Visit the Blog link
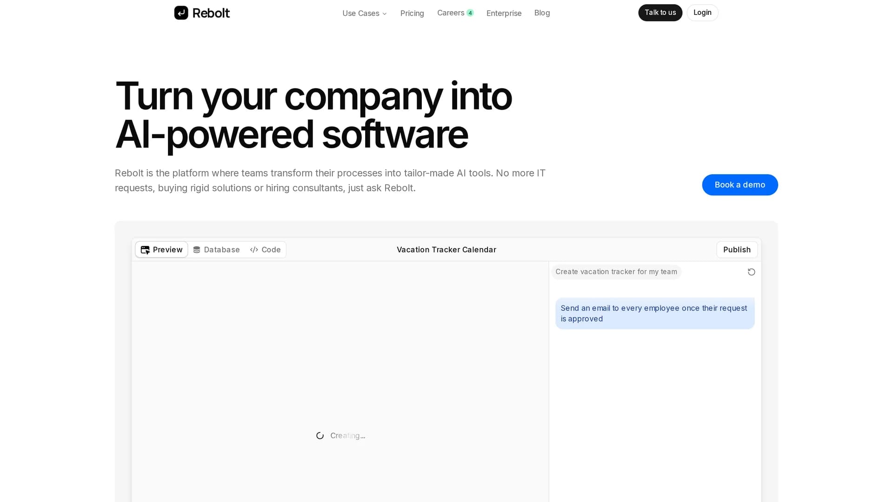Viewport: 893px width, 502px height. 542,13
